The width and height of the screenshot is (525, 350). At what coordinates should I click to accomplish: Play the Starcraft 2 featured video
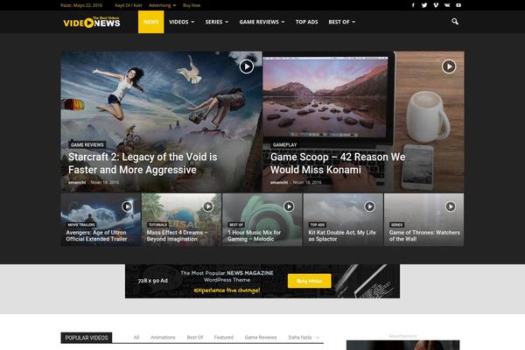point(247,66)
